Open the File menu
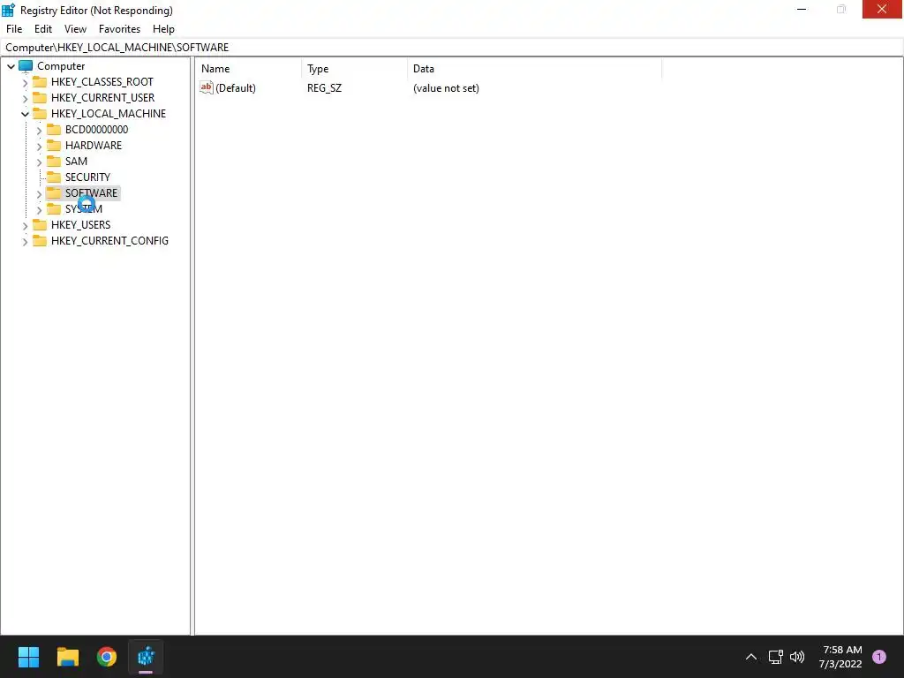 tap(14, 29)
